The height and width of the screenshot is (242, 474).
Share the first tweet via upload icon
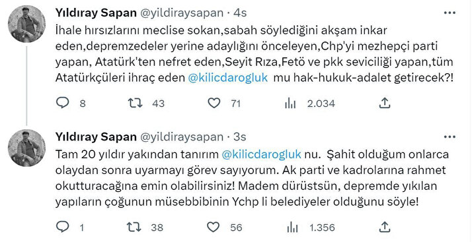(385, 103)
